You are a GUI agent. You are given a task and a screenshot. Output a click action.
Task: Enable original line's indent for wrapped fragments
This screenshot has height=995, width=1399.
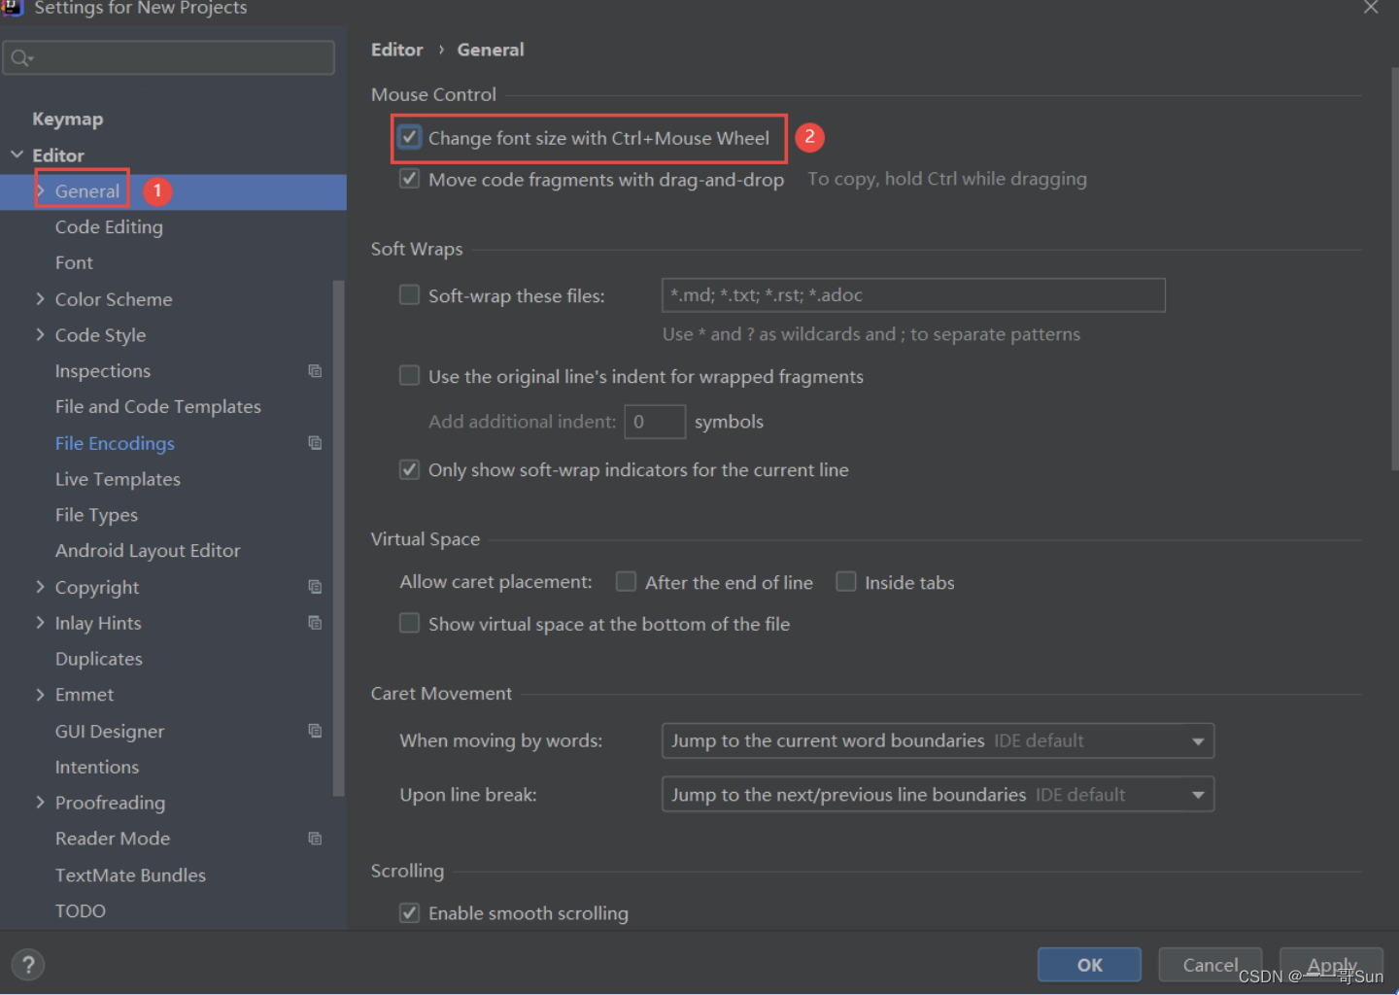410,375
